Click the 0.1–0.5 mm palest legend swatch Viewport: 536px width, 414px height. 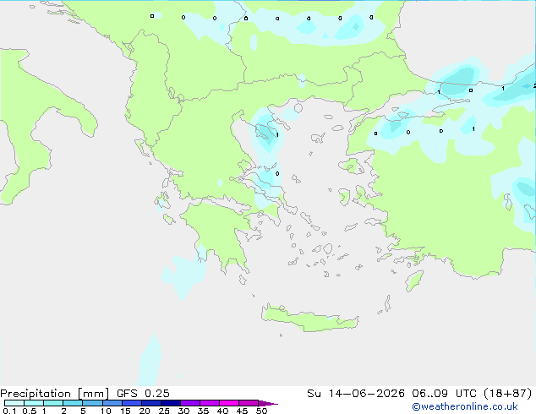click(x=14, y=403)
